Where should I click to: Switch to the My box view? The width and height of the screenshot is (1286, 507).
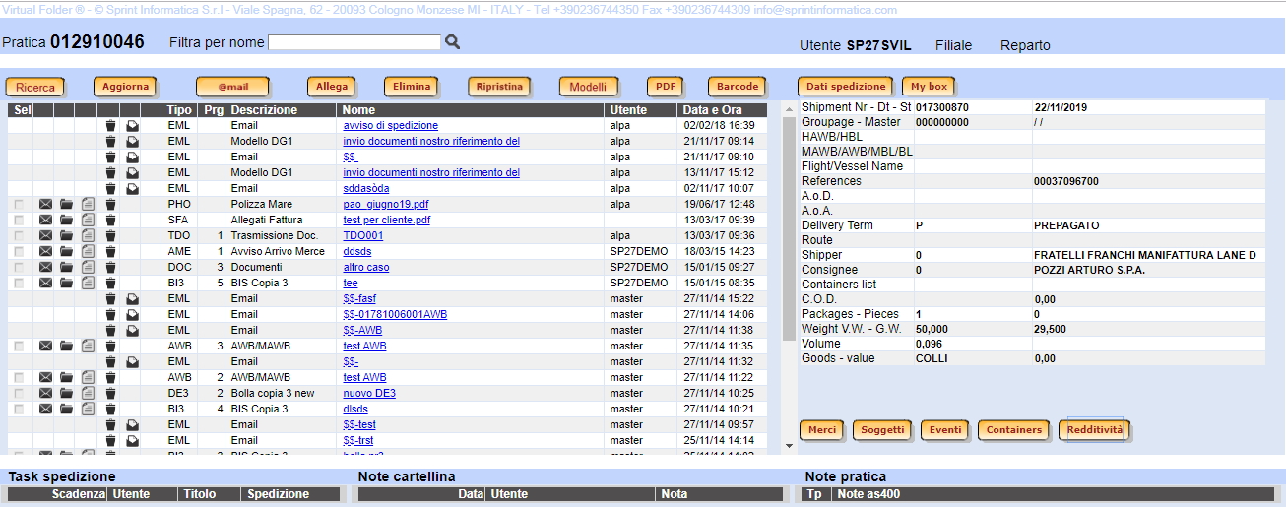(930, 87)
